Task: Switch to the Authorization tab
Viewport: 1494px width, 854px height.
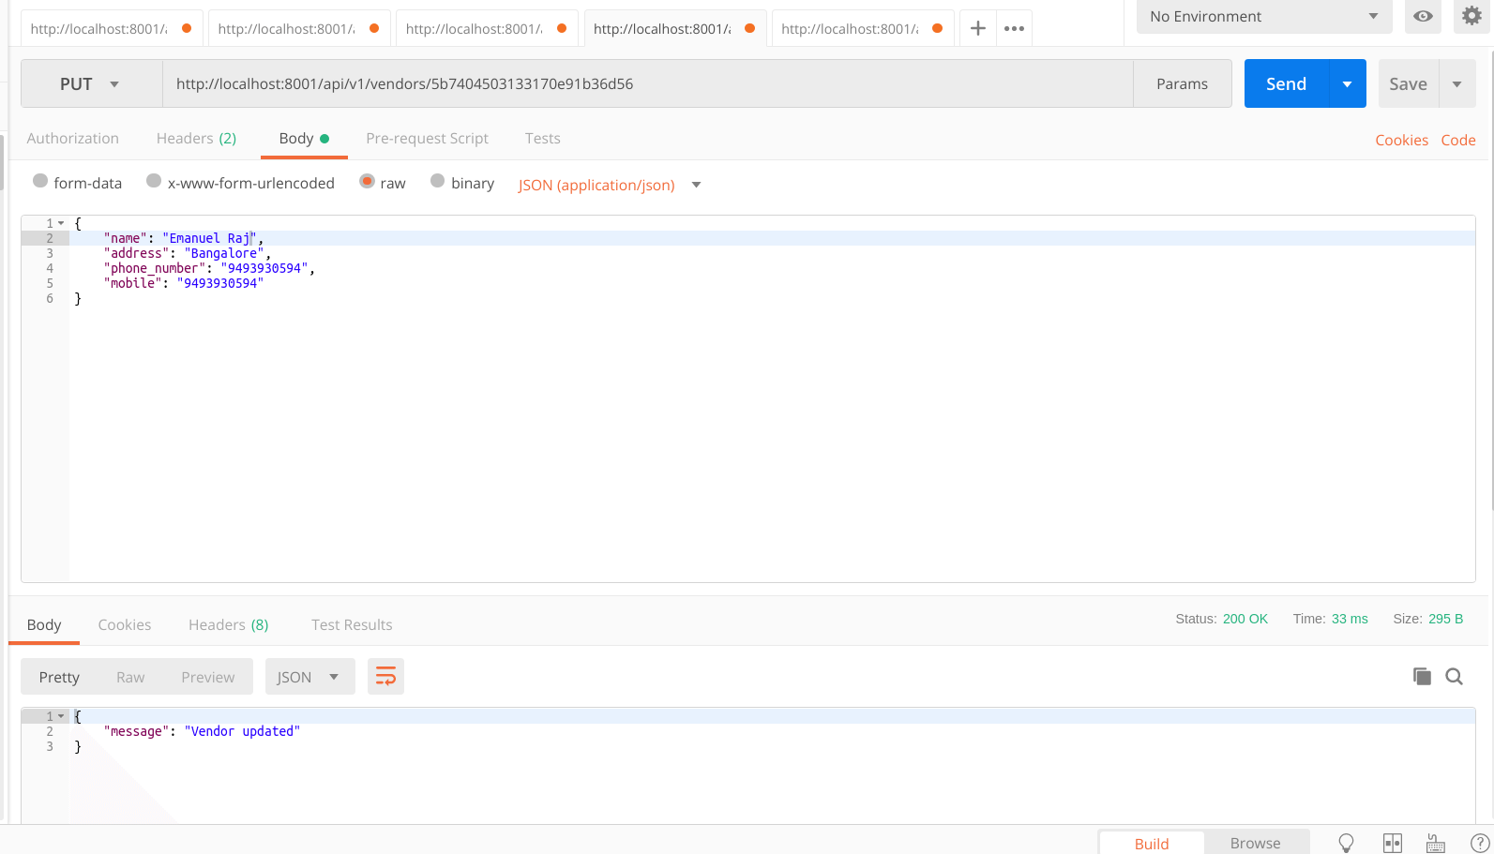Action: (x=73, y=138)
